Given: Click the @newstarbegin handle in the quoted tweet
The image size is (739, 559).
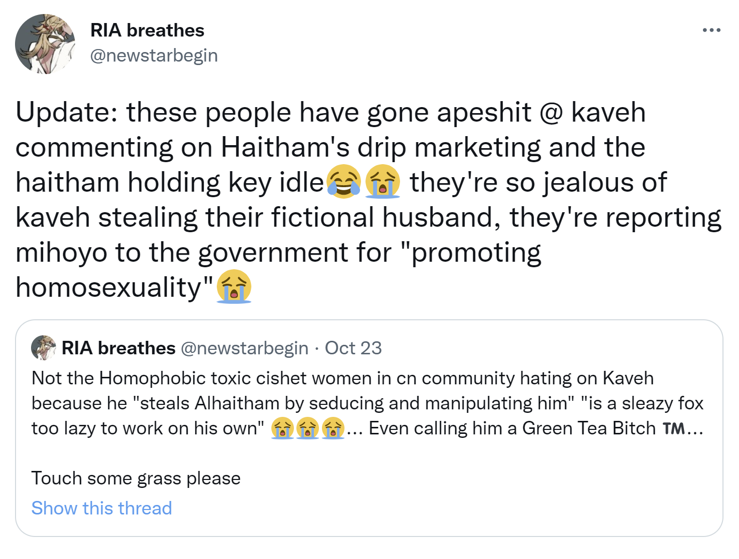Looking at the screenshot, I should 244,348.
